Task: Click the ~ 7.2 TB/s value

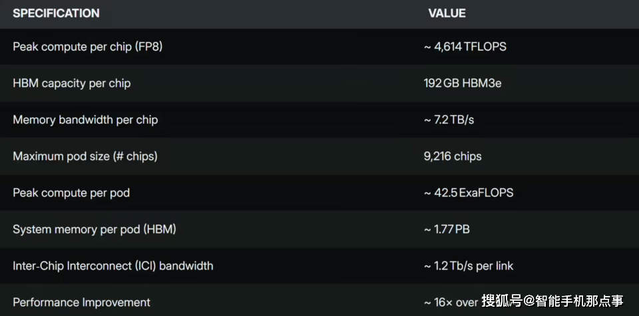Action: pyautogui.click(x=449, y=120)
